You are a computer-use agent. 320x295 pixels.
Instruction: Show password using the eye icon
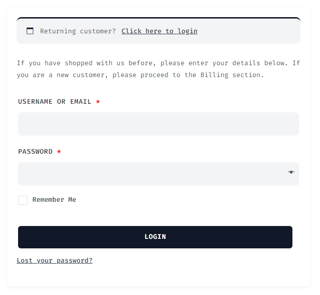click(291, 172)
